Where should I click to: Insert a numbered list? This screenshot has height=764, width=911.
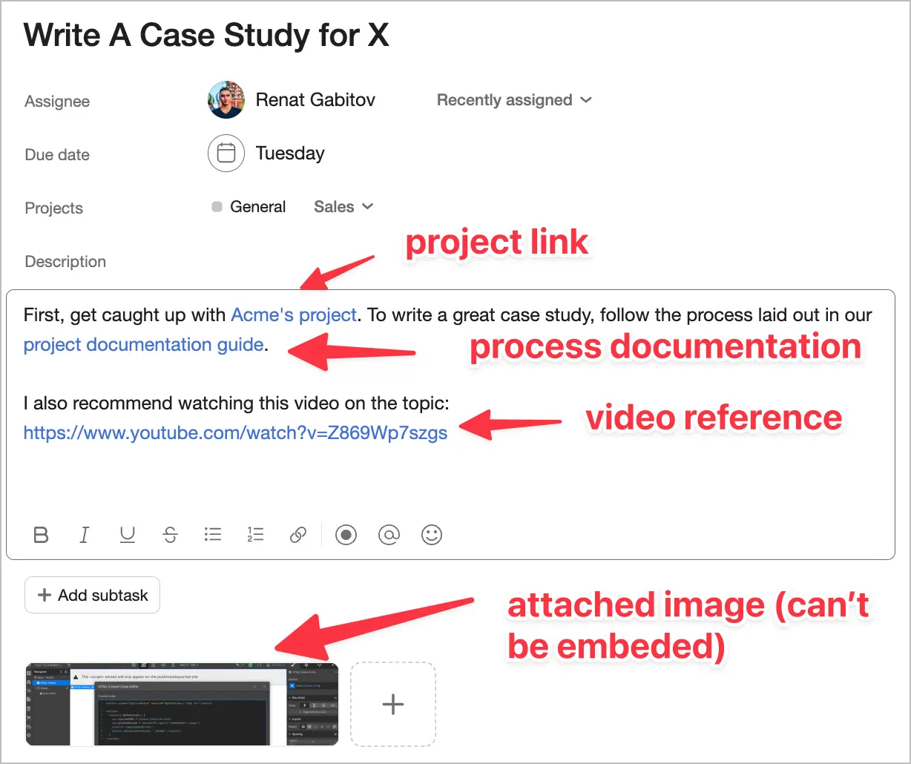pyautogui.click(x=255, y=535)
